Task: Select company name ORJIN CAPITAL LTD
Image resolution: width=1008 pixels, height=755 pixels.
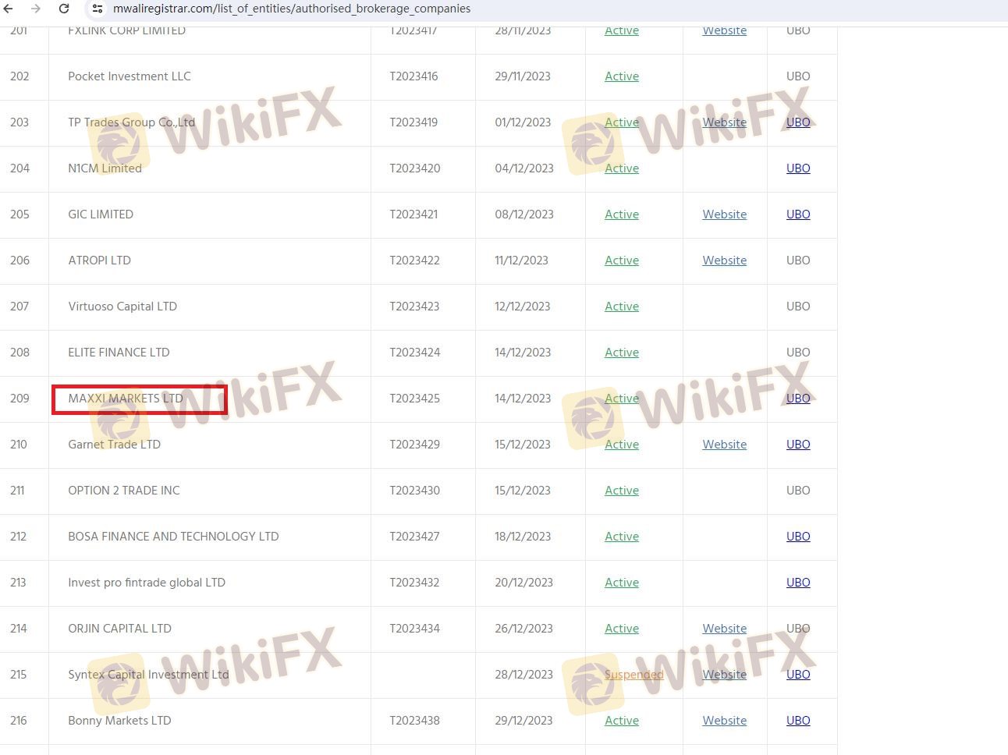Action: [119, 629]
